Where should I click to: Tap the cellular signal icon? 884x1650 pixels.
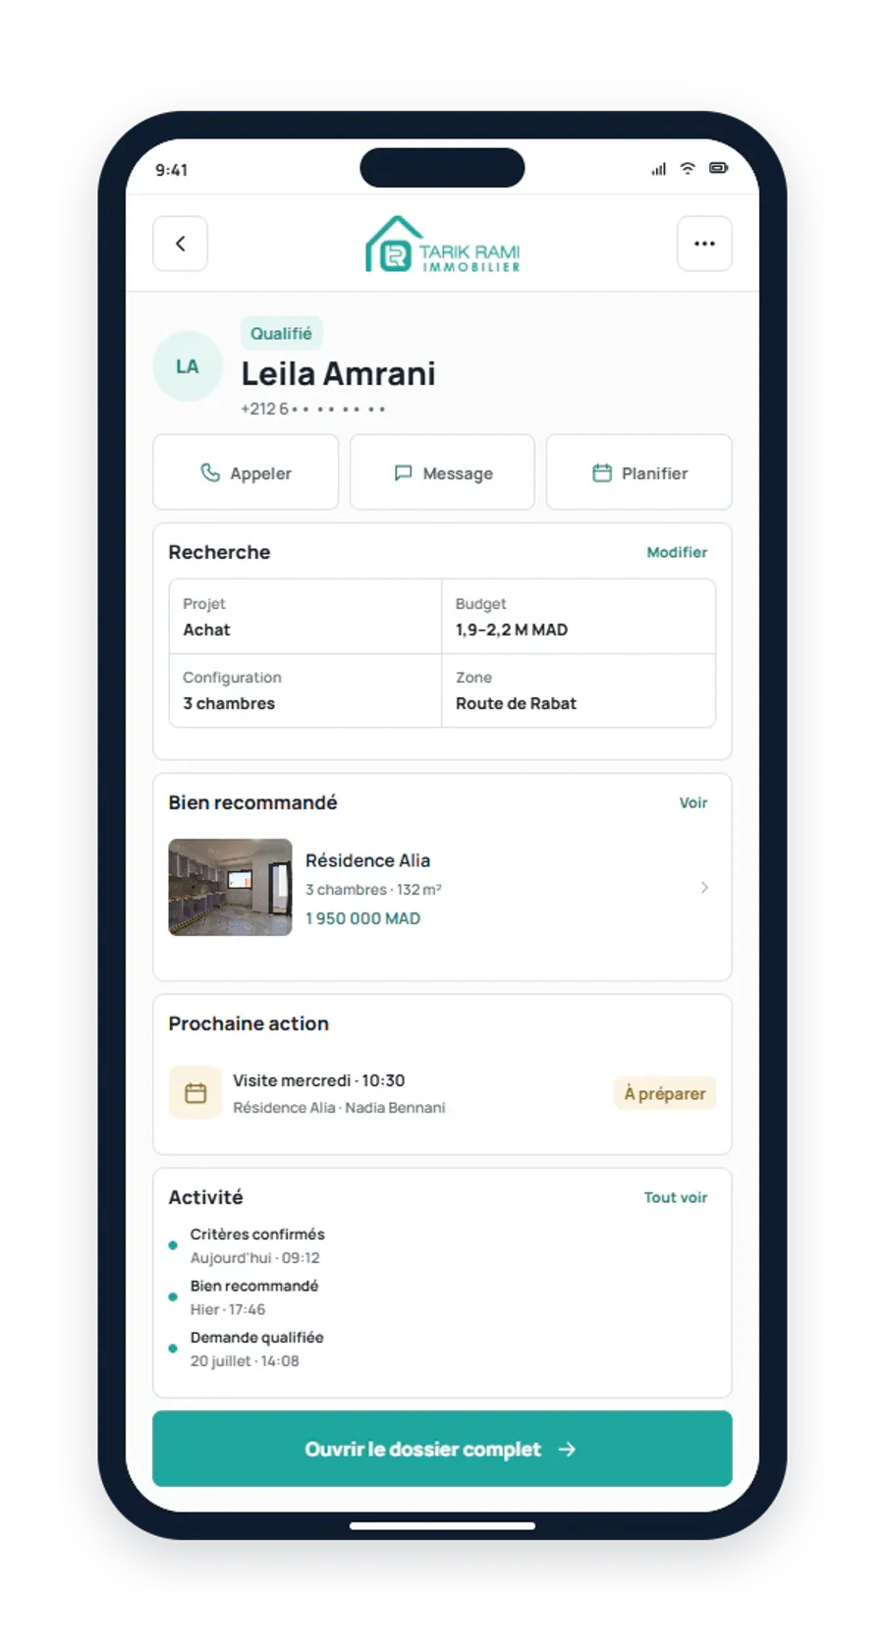point(658,169)
